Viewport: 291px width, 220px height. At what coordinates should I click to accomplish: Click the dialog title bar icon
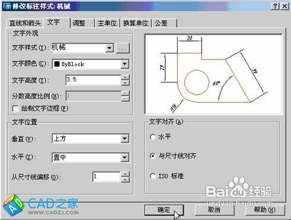[8, 7]
